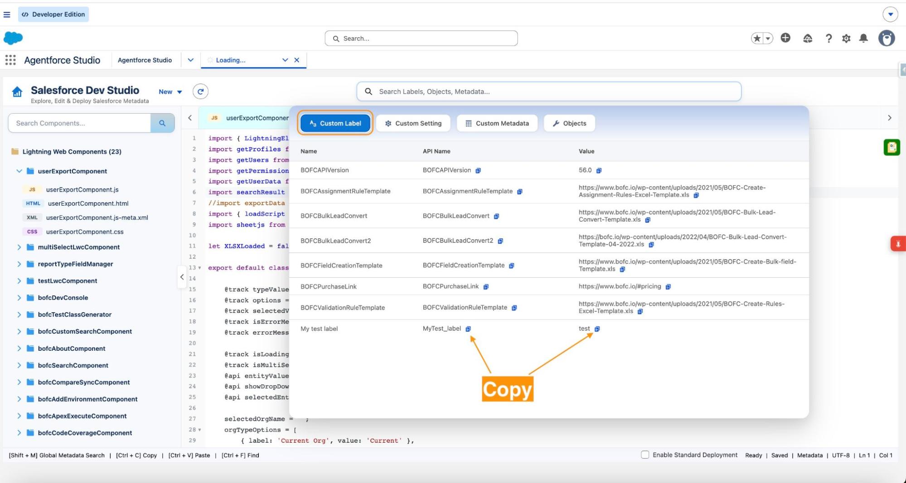Image resolution: width=906 pixels, height=483 pixels.
Task: Open the New dropdown menu
Action: click(x=170, y=92)
